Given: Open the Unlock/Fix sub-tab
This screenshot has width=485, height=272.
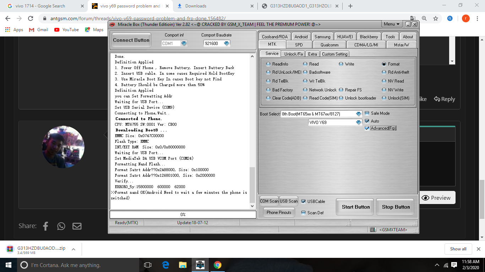Looking at the screenshot, I should point(294,54).
